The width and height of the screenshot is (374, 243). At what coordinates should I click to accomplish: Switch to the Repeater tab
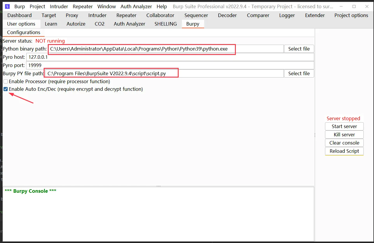pyautogui.click(x=126, y=15)
